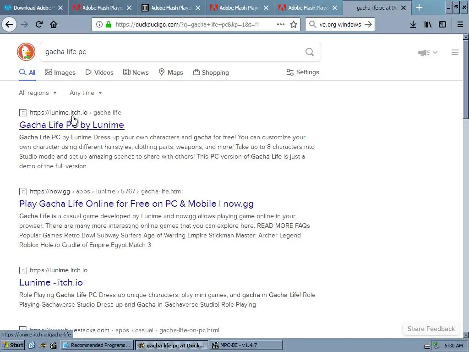
Task: Open 'Play Gacha Life Online for Free' now.gg link
Action: click(x=136, y=203)
